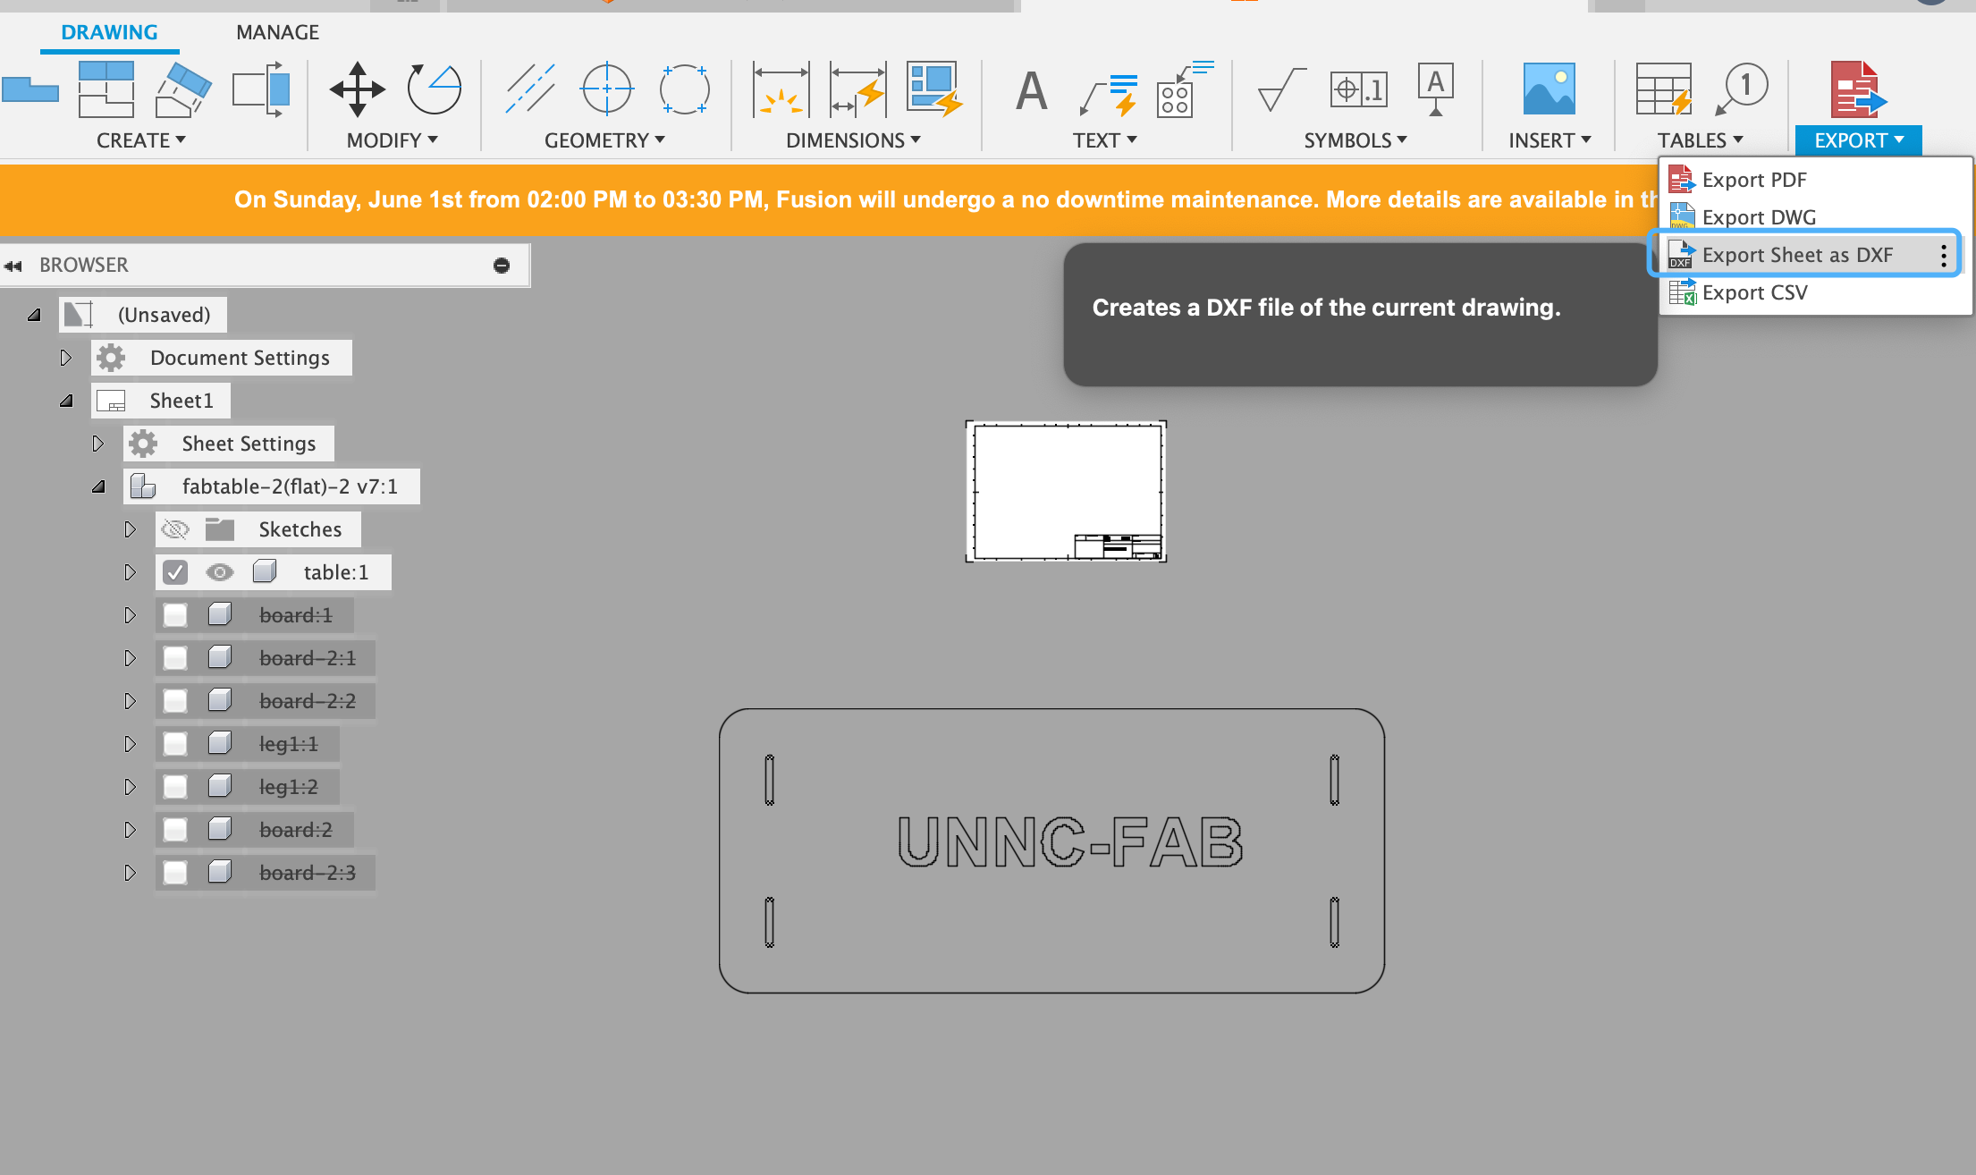Select the Baseline Dimension tool
1976x1175 pixels.
pyautogui.click(x=934, y=89)
